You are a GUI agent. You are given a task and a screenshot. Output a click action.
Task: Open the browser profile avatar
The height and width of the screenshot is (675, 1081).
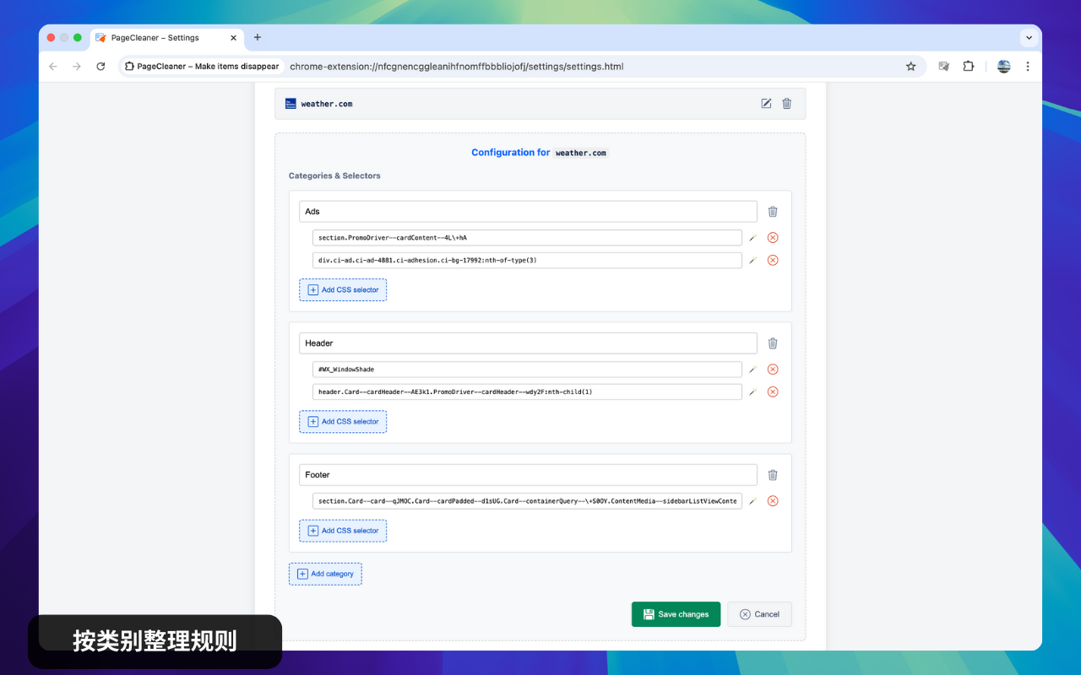(1003, 66)
